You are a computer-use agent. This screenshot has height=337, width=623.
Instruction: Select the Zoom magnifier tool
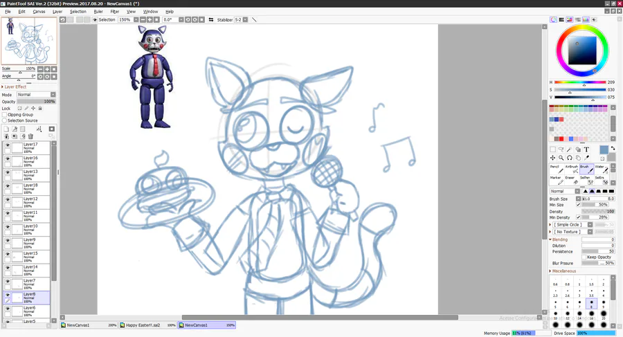pyautogui.click(x=561, y=158)
